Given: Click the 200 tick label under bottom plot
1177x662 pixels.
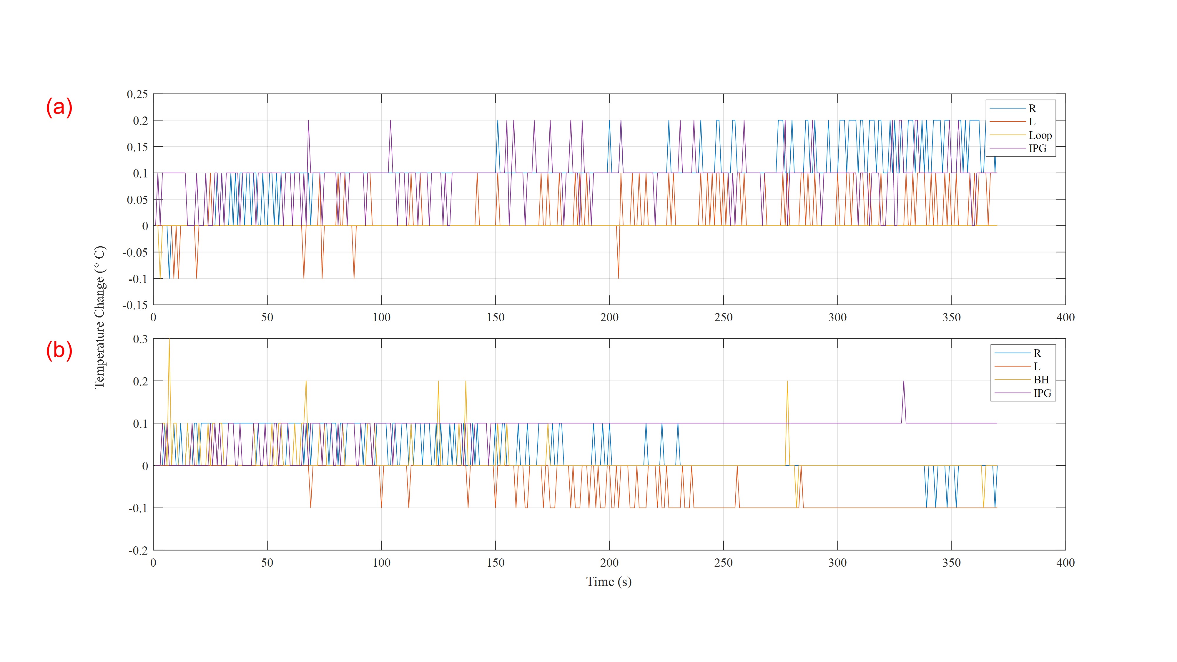Looking at the screenshot, I should tap(609, 563).
